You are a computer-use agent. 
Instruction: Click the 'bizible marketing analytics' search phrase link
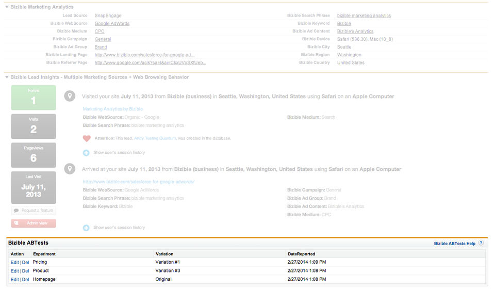click(x=364, y=15)
